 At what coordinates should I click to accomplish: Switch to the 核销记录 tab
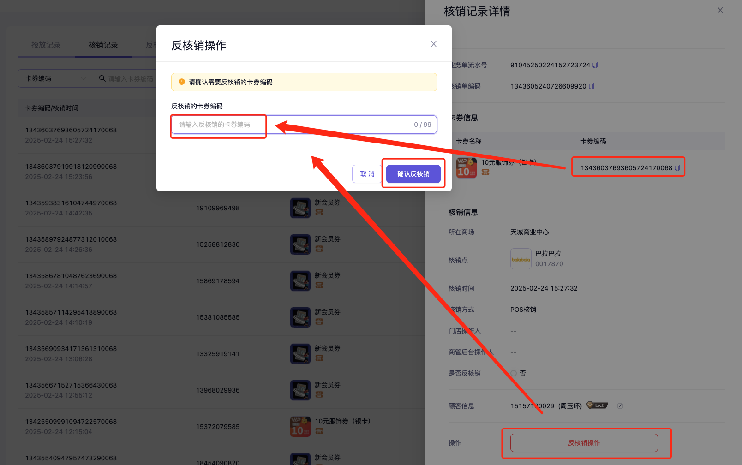click(x=103, y=45)
